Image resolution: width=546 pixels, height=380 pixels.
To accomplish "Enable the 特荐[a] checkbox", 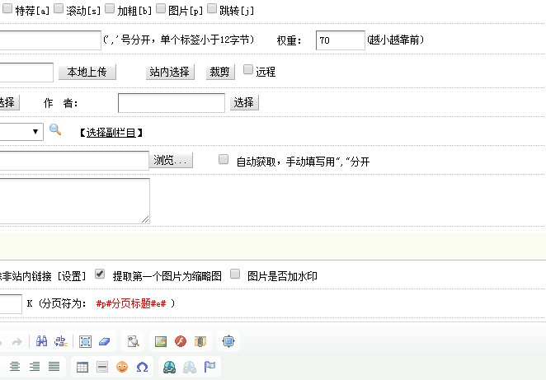I will point(7,9).
